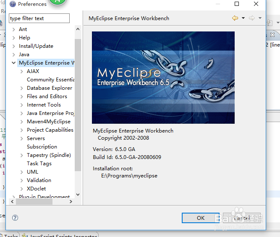Close the Preferences window

(x=256, y=4)
